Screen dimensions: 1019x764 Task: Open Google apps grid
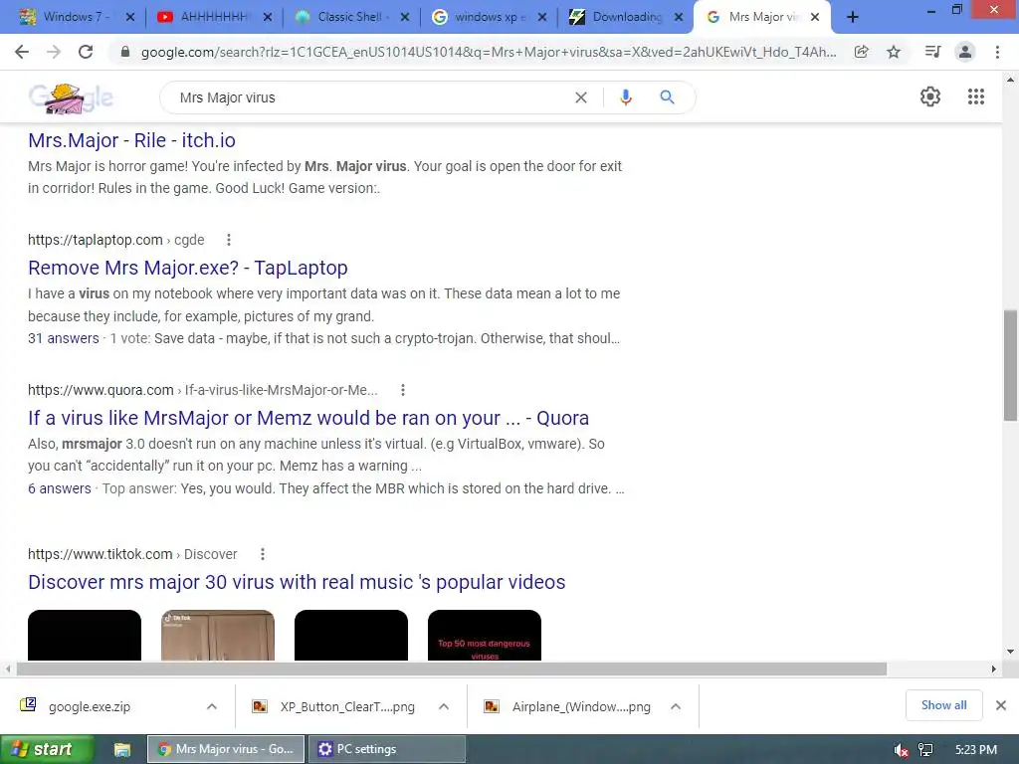(x=975, y=96)
